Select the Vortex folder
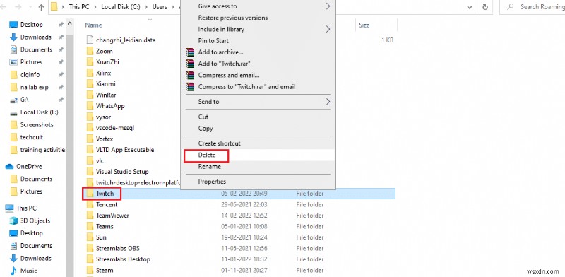 pos(105,139)
